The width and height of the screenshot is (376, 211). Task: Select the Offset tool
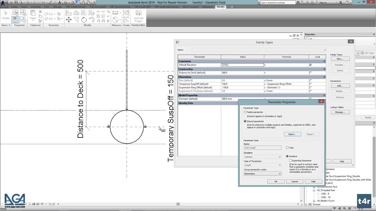(x=76, y=13)
